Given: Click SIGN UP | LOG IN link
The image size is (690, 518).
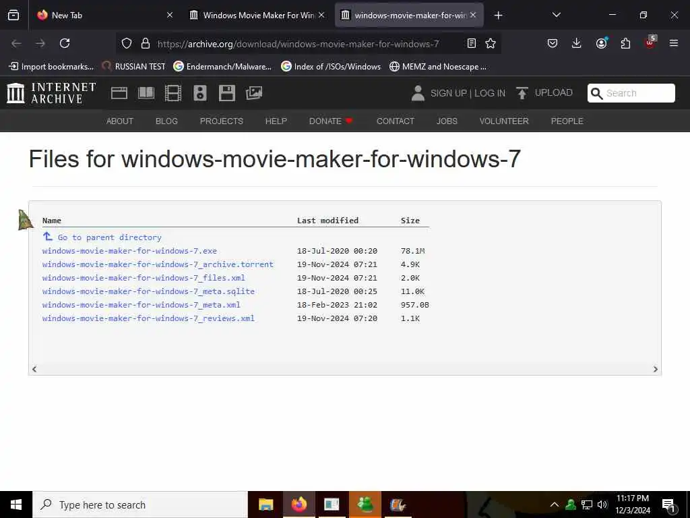Looking at the screenshot, I should [x=468, y=93].
